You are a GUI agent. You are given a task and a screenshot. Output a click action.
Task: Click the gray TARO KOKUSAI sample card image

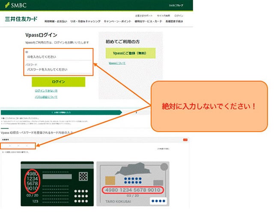133,184
